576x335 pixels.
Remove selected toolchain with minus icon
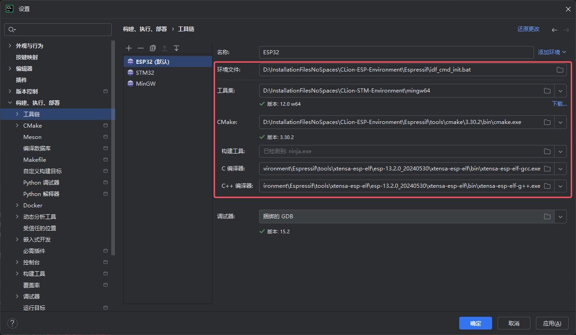pyautogui.click(x=141, y=48)
